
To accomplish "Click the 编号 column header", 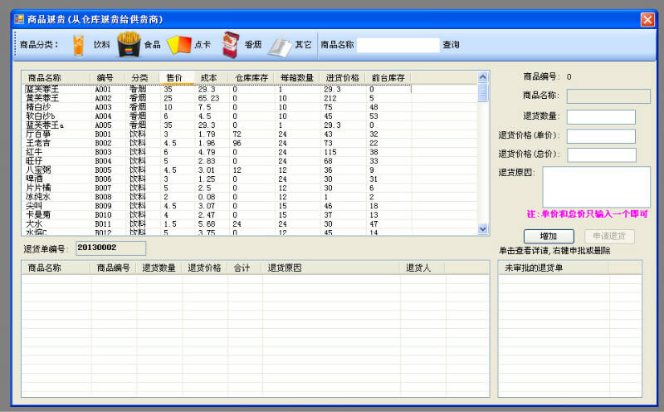I will point(105,77).
